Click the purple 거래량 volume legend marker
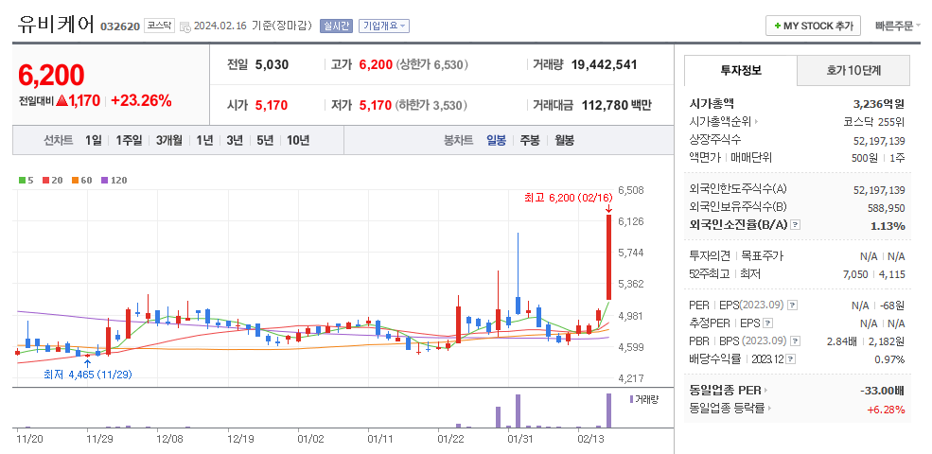Image resolution: width=932 pixels, height=454 pixels. (x=631, y=399)
